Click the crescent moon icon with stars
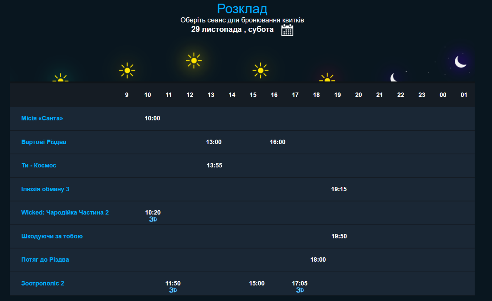 pyautogui.click(x=460, y=62)
